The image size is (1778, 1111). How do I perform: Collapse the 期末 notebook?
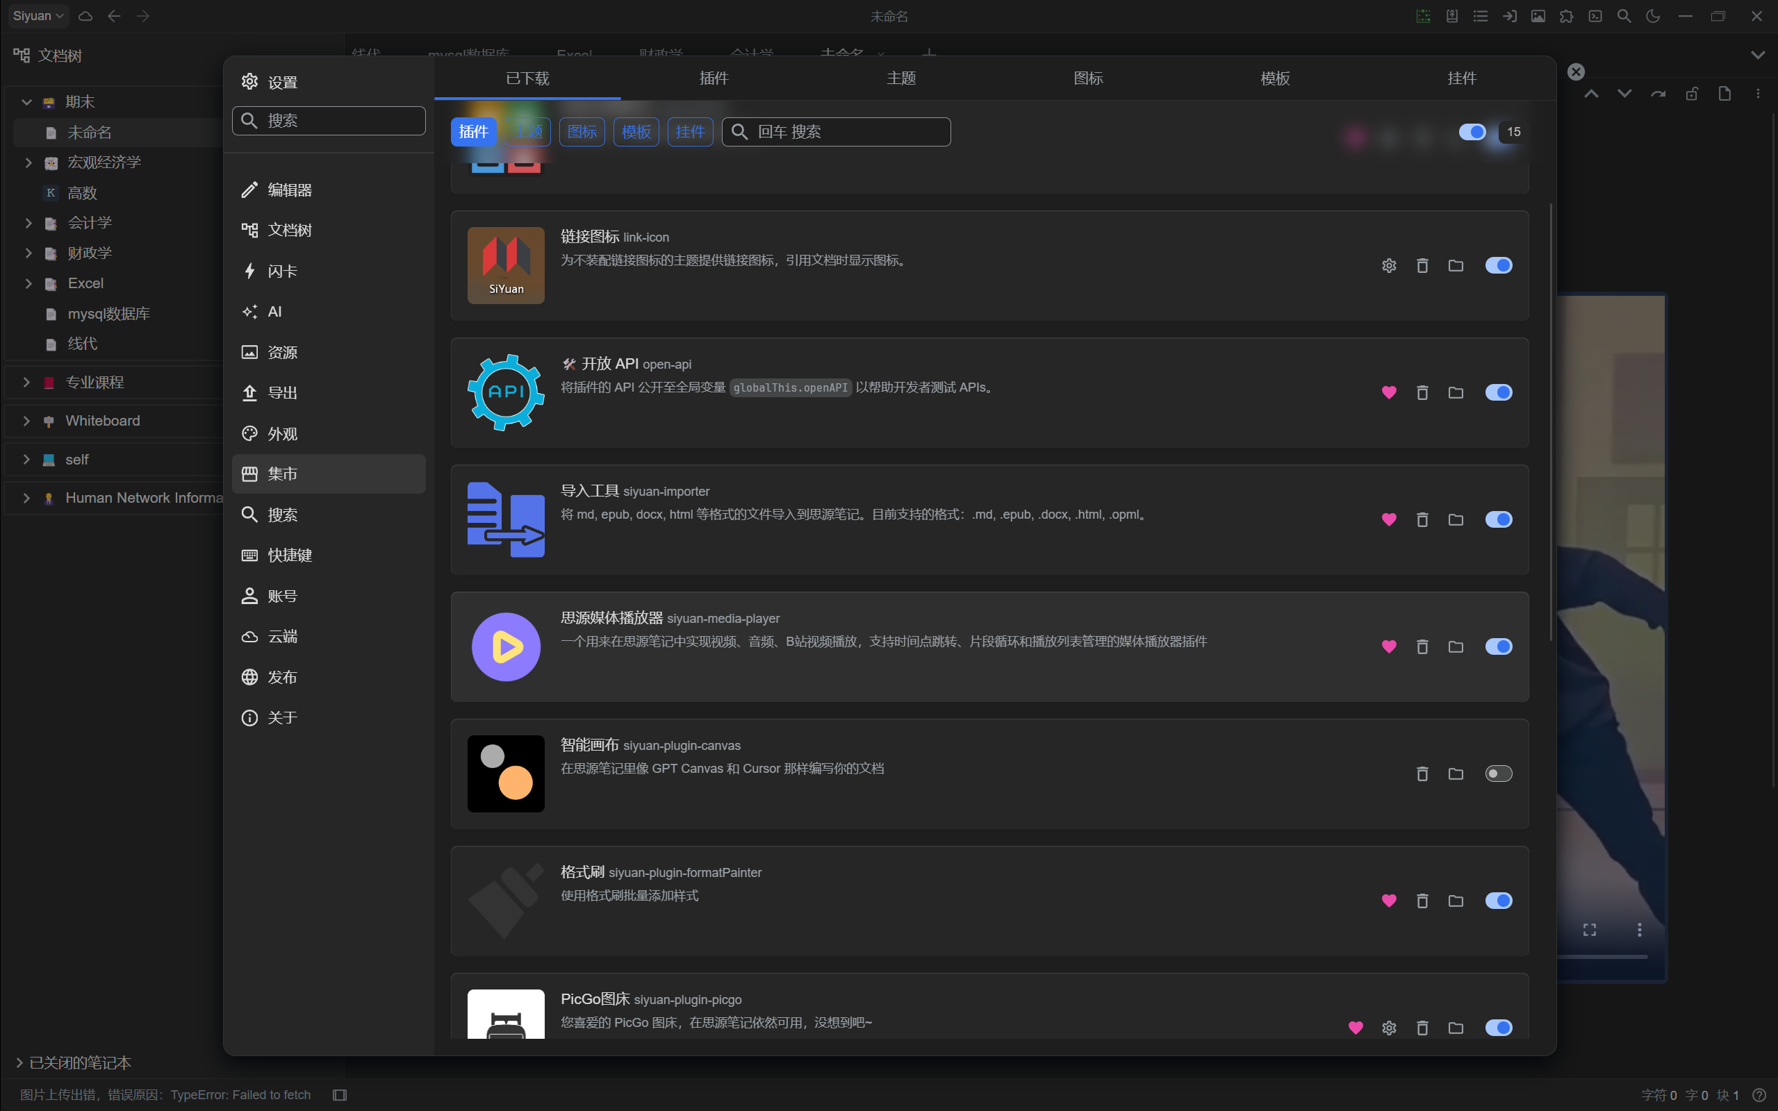click(x=26, y=102)
